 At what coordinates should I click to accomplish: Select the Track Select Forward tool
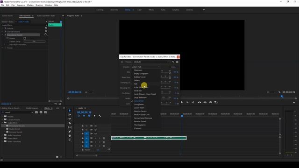(70, 115)
